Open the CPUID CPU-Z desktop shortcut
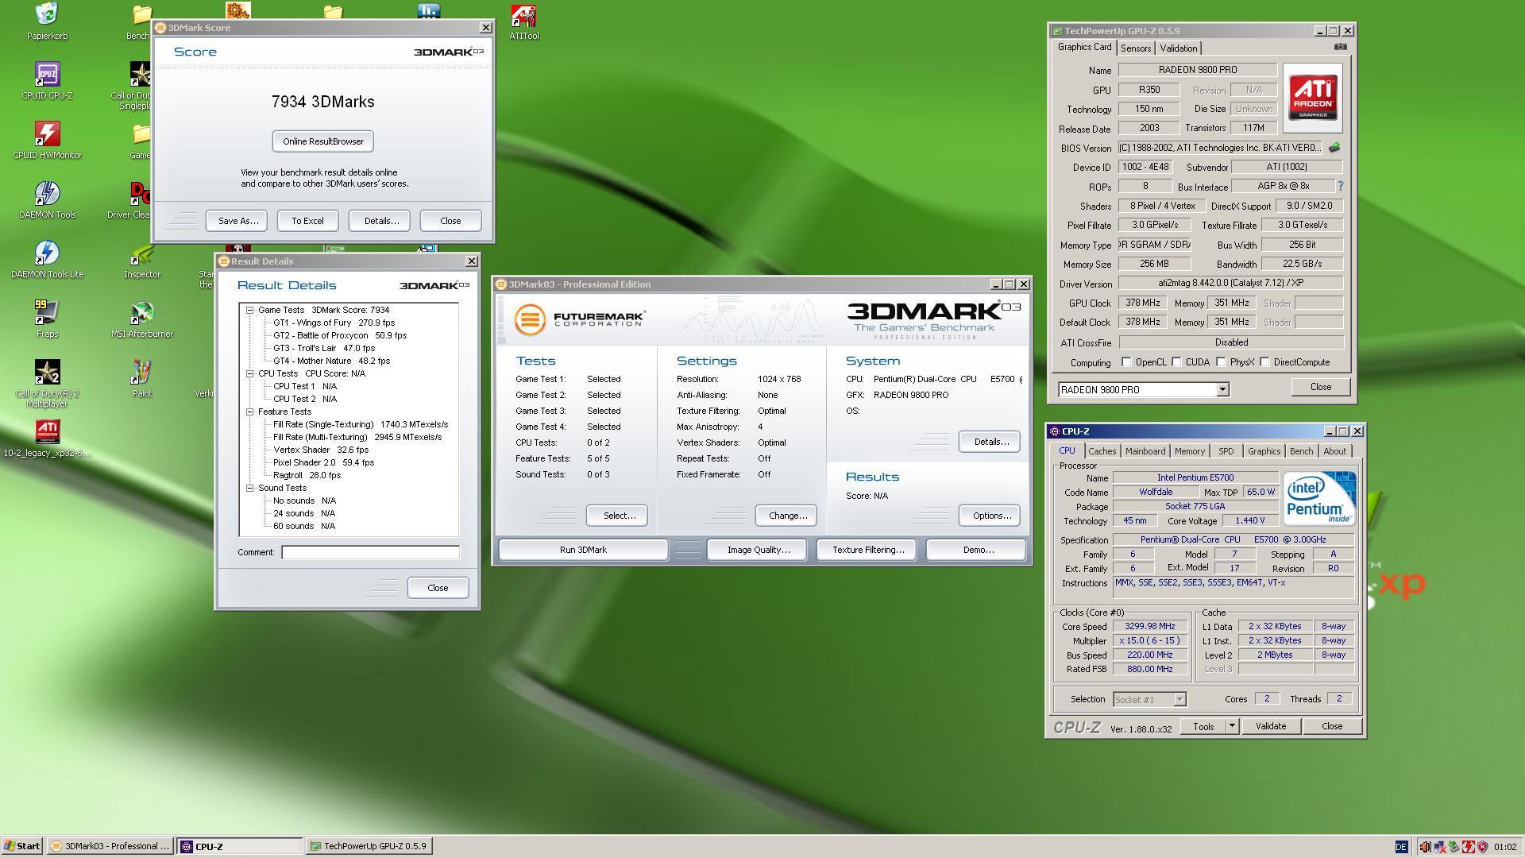 click(47, 80)
